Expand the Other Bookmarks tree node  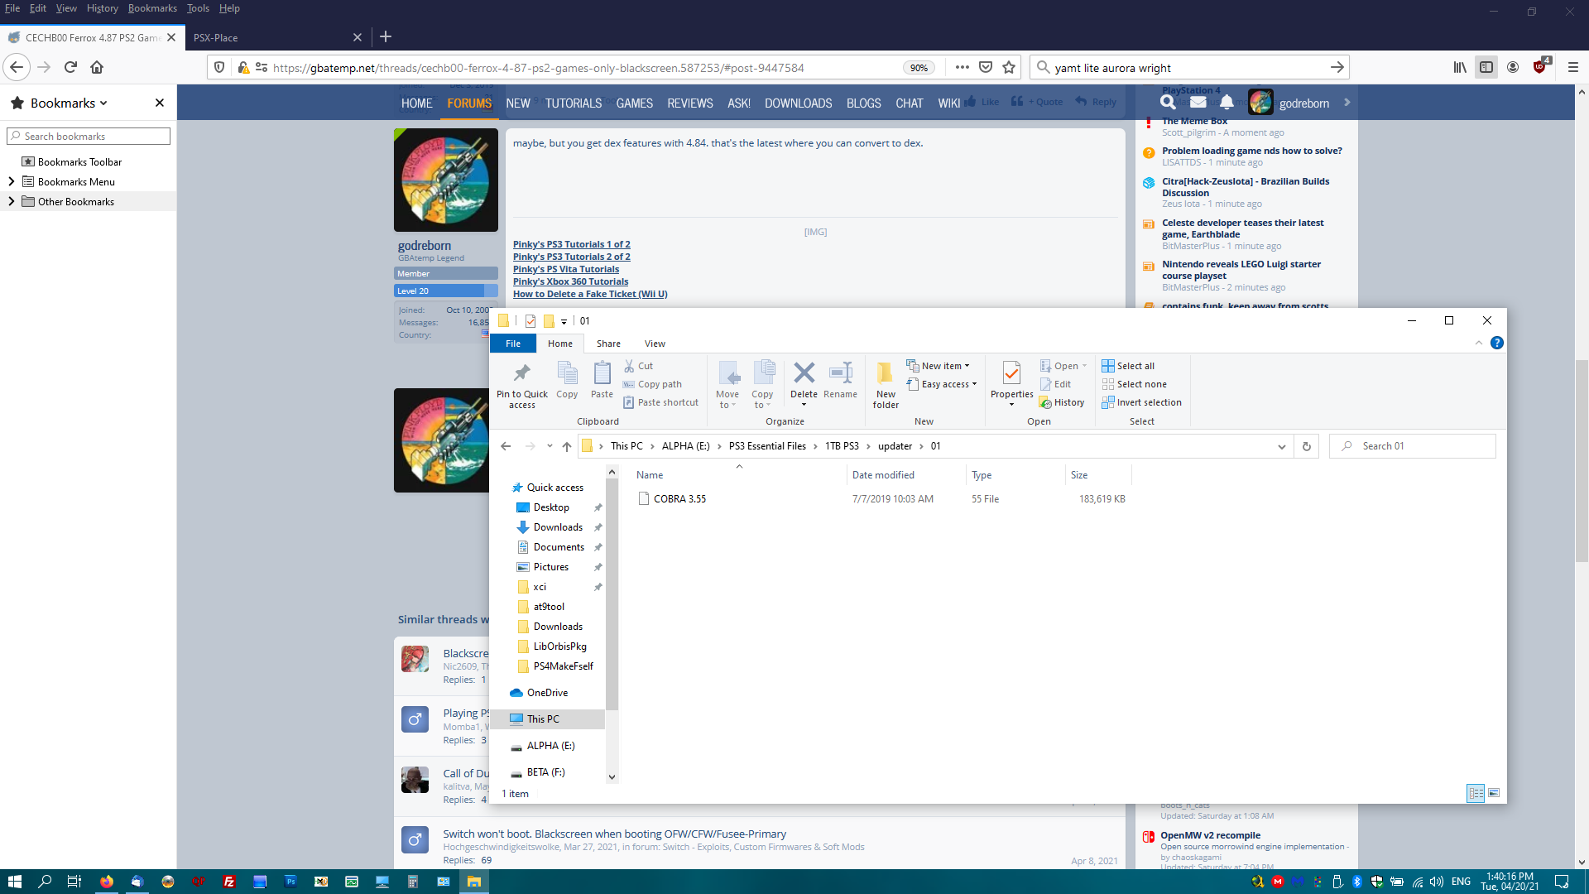(x=12, y=201)
